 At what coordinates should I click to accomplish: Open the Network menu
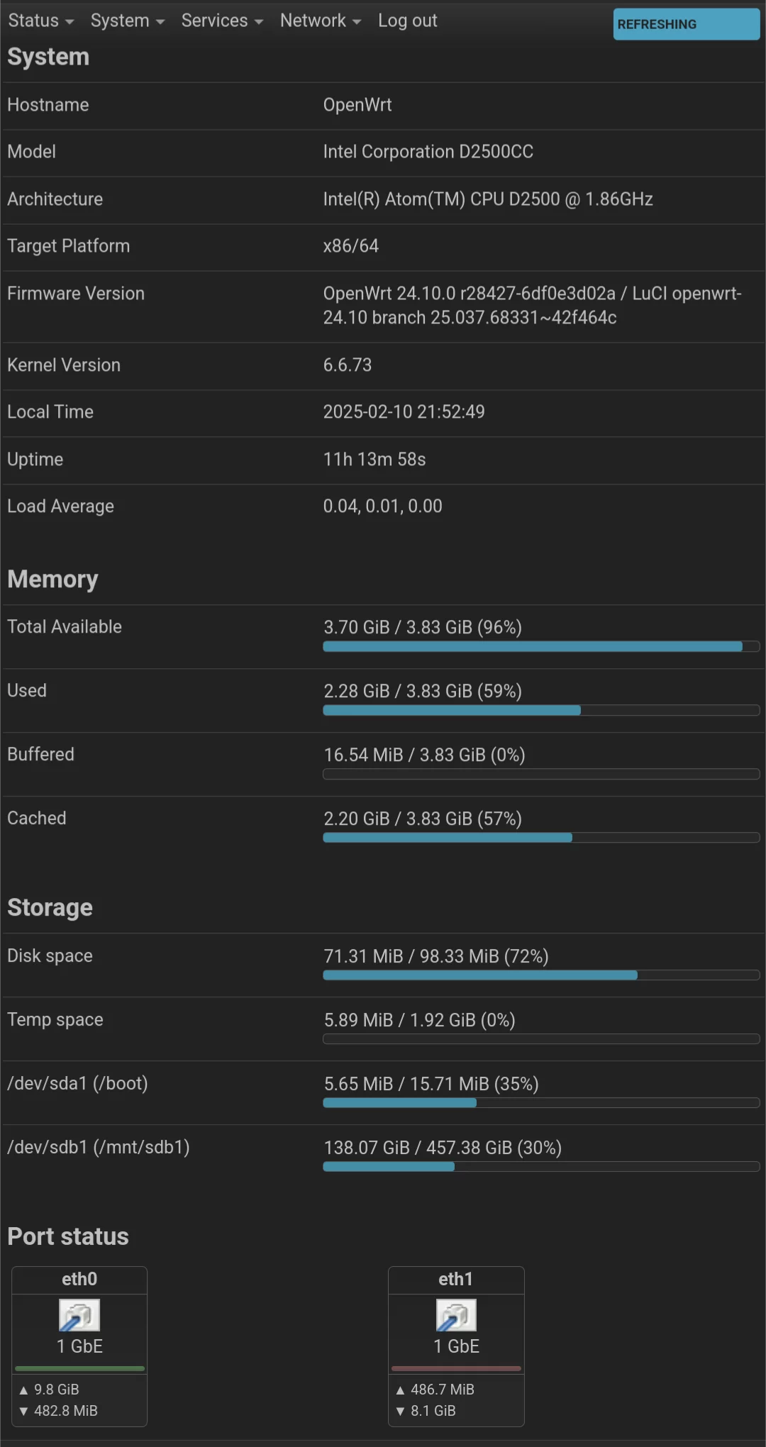pyautogui.click(x=321, y=21)
